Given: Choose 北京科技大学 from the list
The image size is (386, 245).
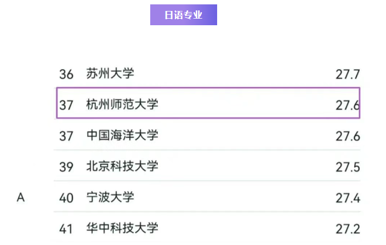Looking at the screenshot, I should point(122,166).
